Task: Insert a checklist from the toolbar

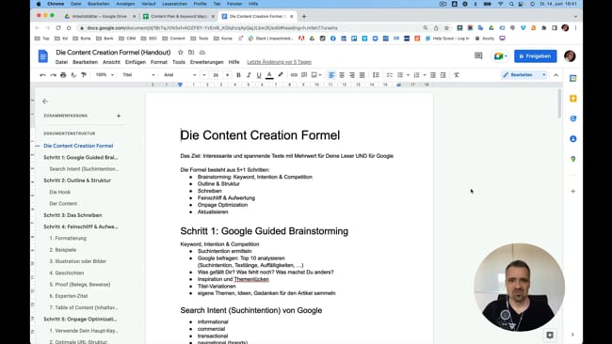Action: tap(390, 75)
